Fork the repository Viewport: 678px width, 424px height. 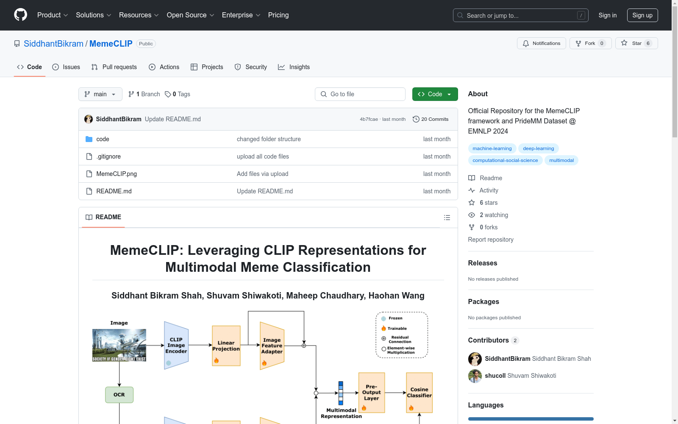click(x=591, y=43)
